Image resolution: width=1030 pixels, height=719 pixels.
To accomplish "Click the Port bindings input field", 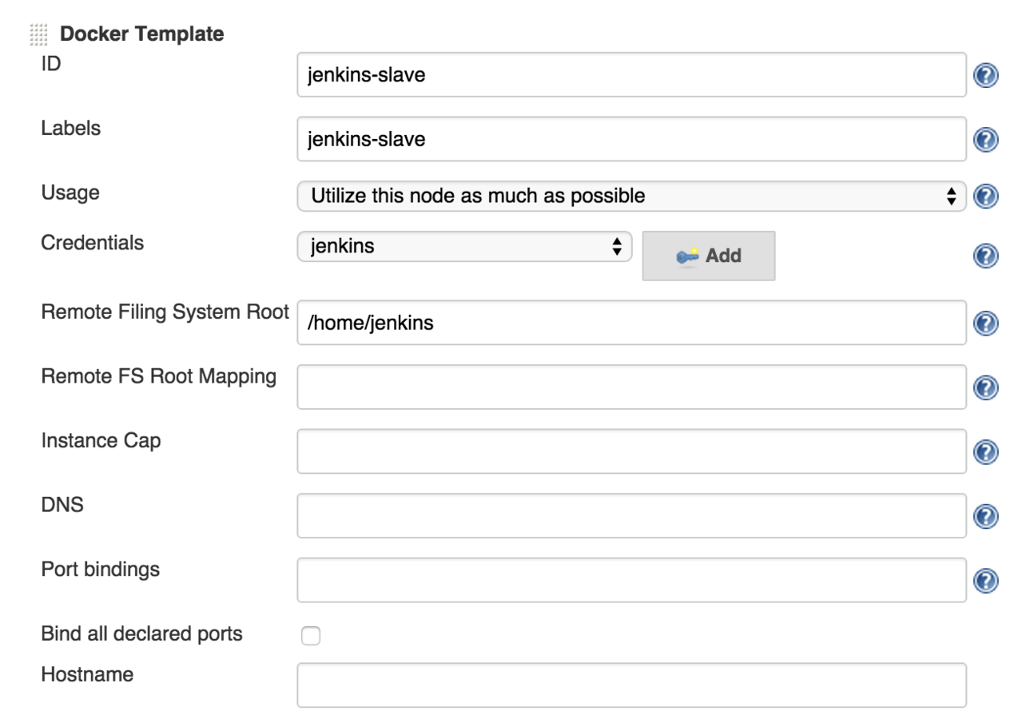I will (x=631, y=580).
